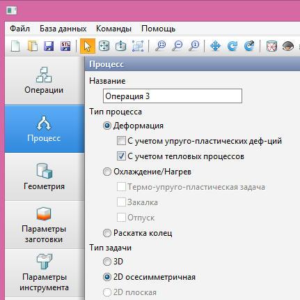
Task: Click the shaded dome view icon
Action: tap(288, 46)
